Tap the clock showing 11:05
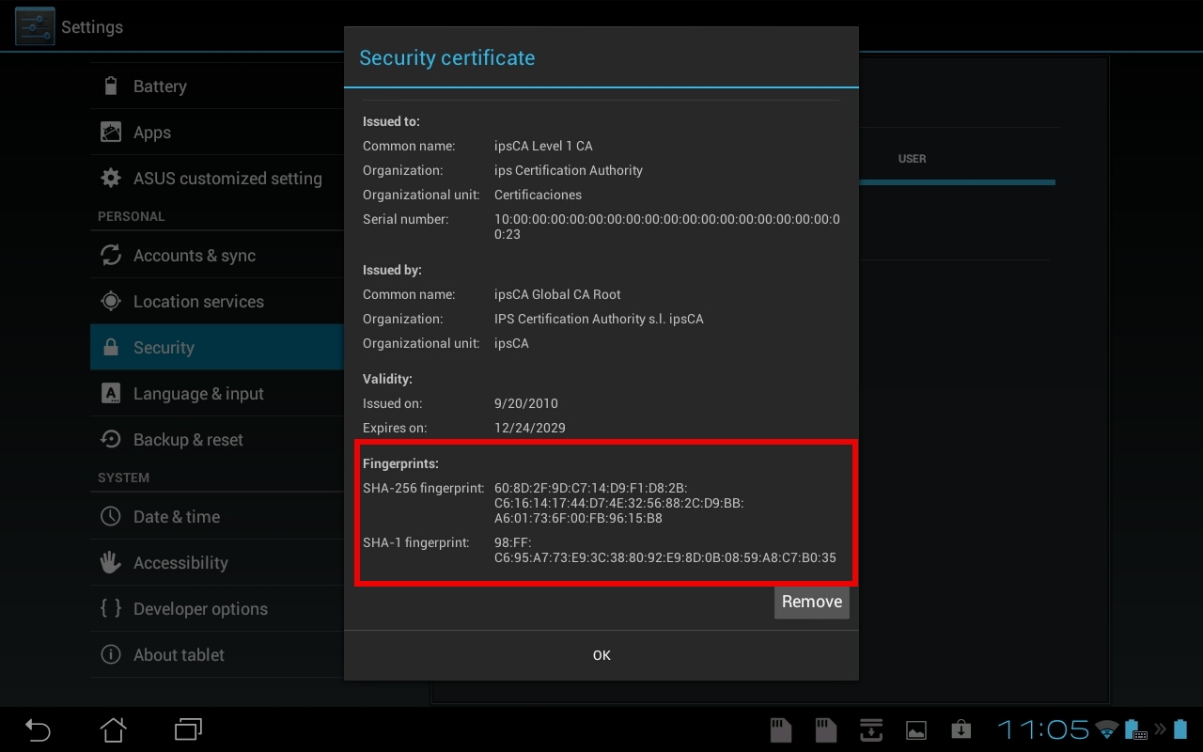The height and width of the screenshot is (752, 1203). (1042, 729)
